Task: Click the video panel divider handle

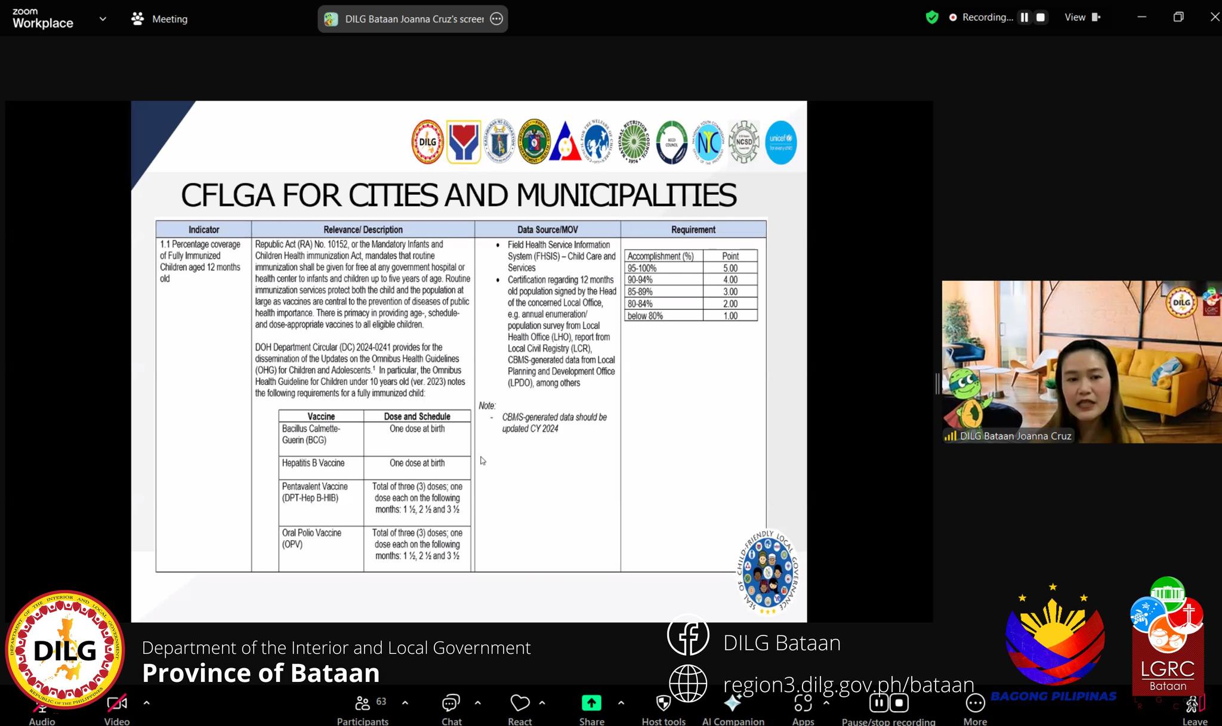Action: coord(937,383)
